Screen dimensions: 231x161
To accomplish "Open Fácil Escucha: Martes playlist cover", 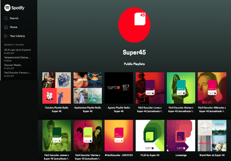I will tap(181, 88).
